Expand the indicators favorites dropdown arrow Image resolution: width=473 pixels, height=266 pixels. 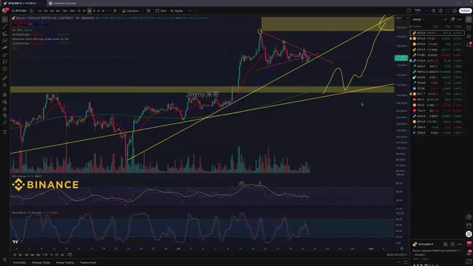pyautogui.click(x=143, y=11)
